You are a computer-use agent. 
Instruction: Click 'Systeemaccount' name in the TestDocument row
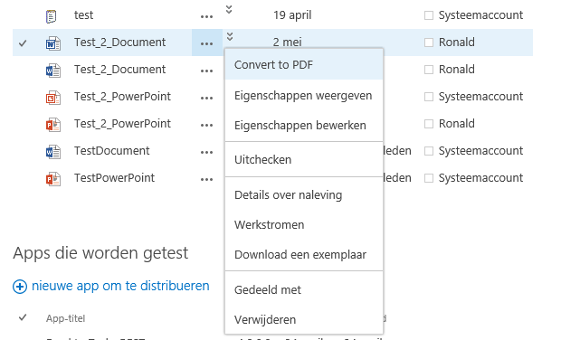[480, 151]
